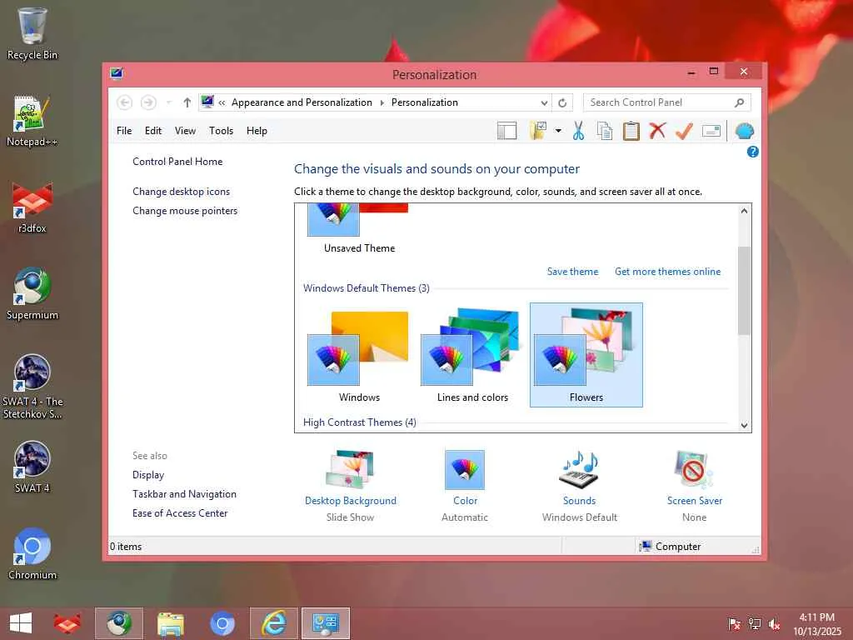Click the Supermium desktop icon
The width and height of the screenshot is (853, 640).
click(32, 294)
